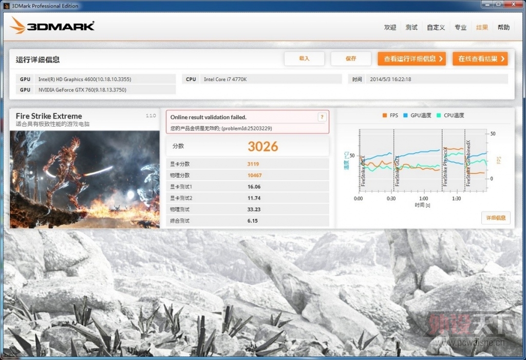This screenshot has width=526, height=360.
Task: Open the 测试 tab
Action: (x=411, y=28)
